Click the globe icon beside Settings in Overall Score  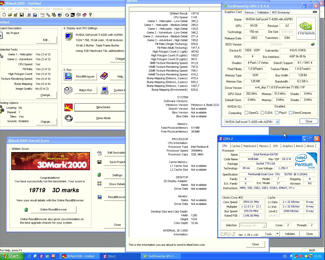coord(99,175)
